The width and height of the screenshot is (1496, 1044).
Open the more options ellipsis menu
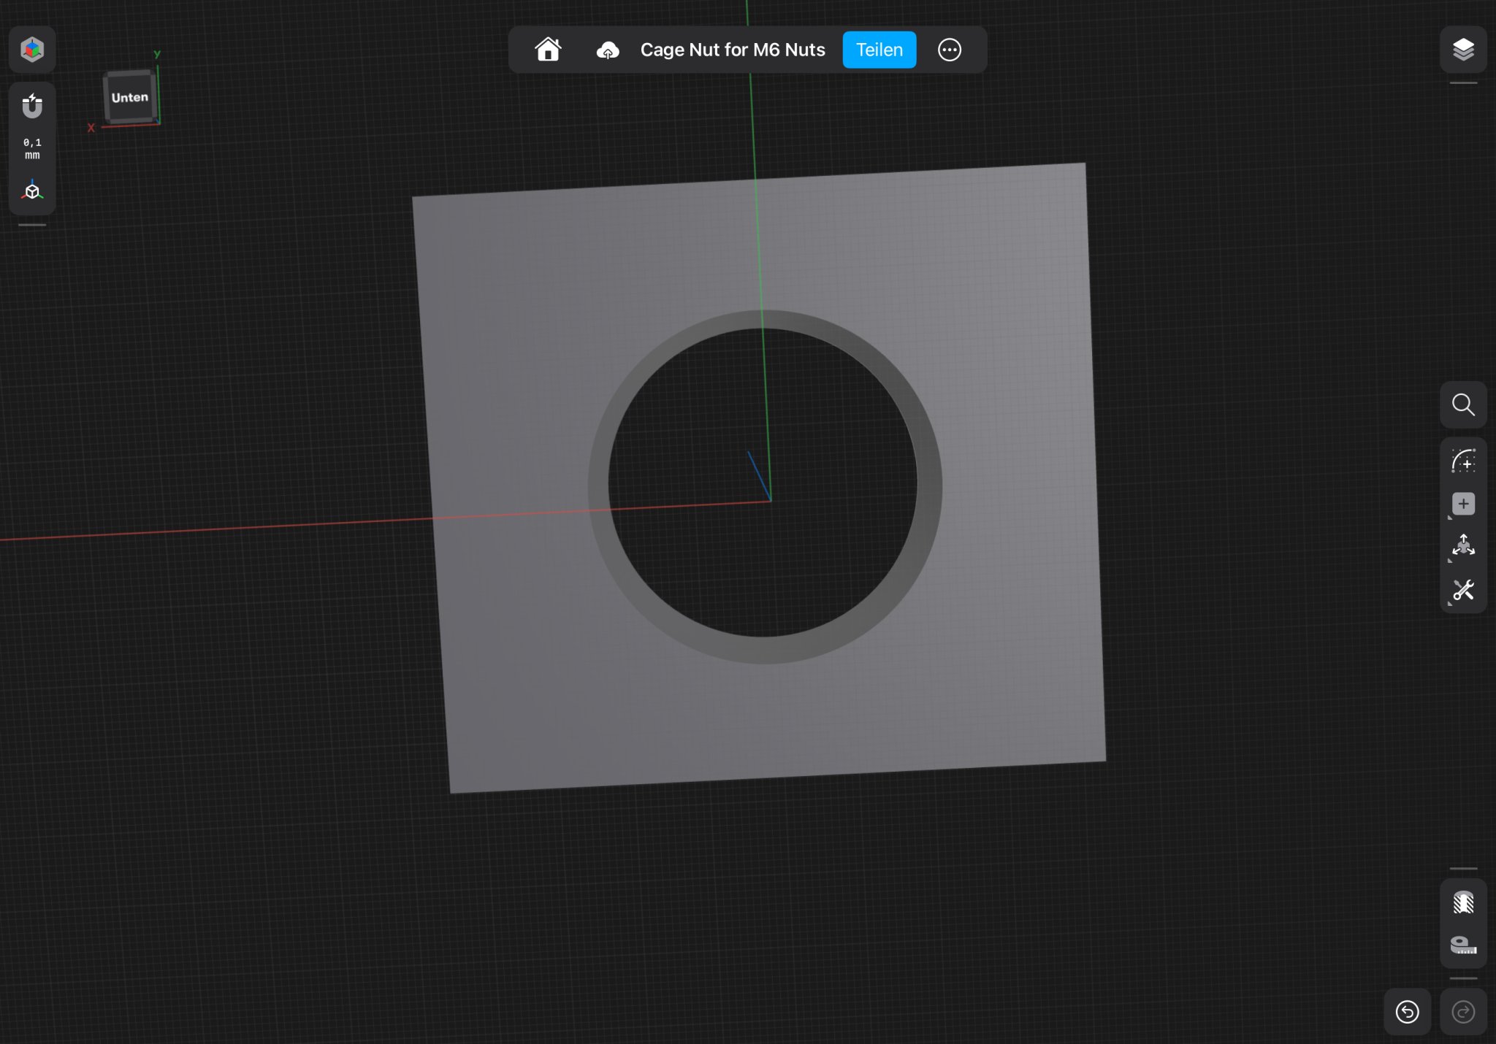point(949,50)
